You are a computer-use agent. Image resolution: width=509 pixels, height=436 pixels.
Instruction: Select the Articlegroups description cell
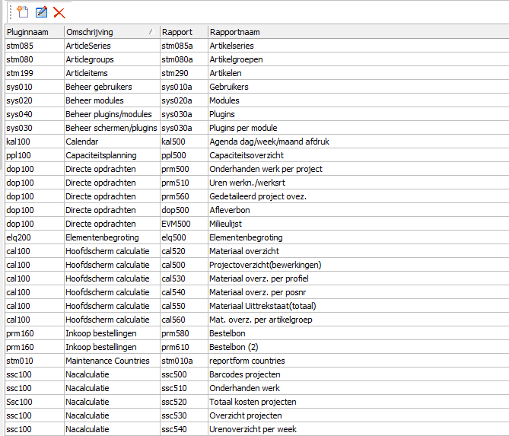click(x=112, y=59)
